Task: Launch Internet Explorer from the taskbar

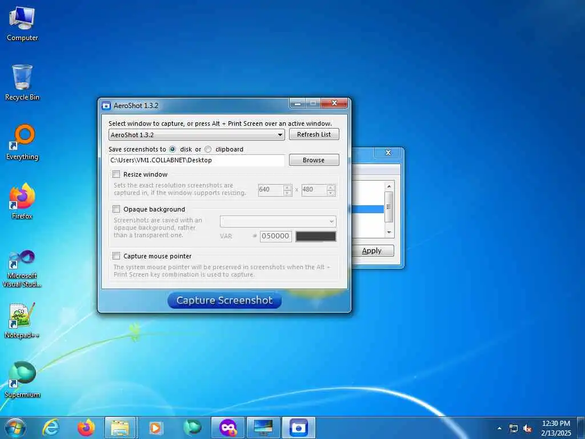Action: pyautogui.click(x=51, y=428)
